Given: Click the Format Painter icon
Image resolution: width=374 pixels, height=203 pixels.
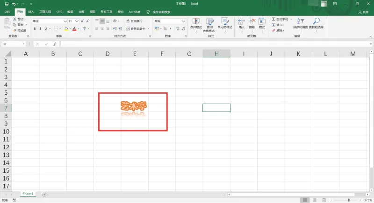Looking at the screenshot, I should click(15, 30).
